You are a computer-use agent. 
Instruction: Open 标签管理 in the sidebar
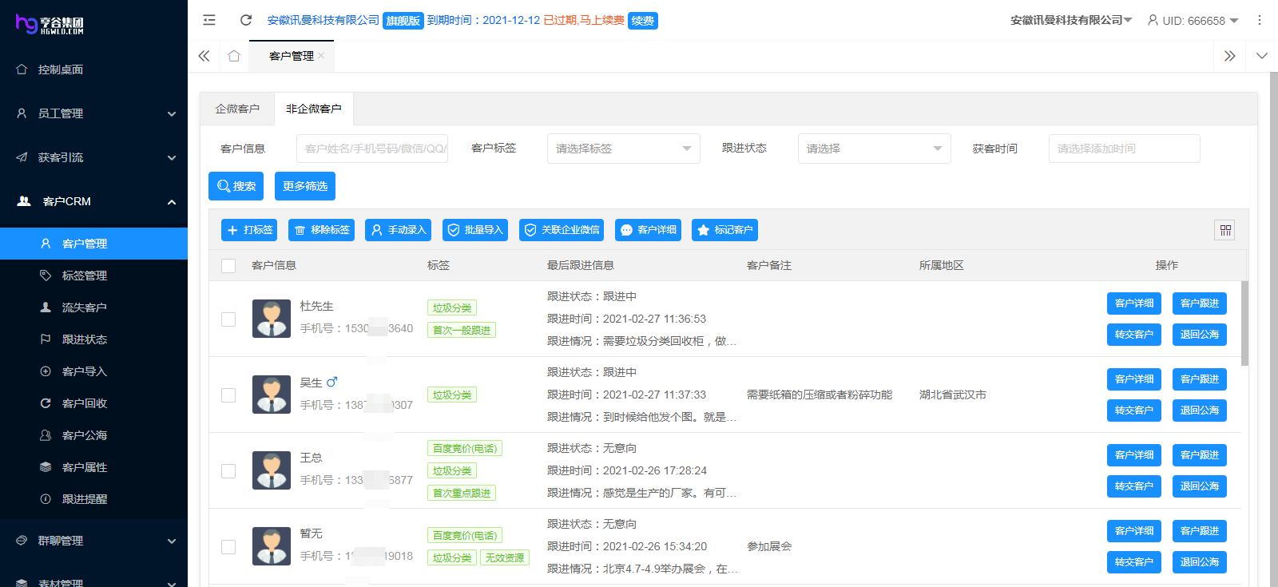point(85,276)
